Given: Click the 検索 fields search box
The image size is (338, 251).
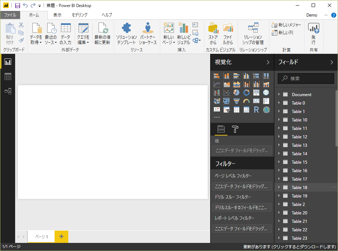Looking at the screenshot, I should (306, 79).
